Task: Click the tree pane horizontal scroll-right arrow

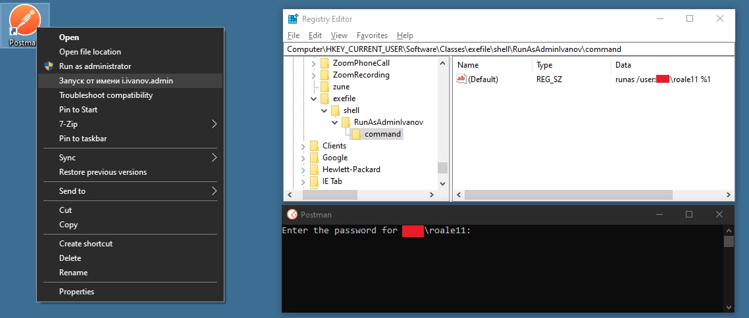Action: coord(431,194)
